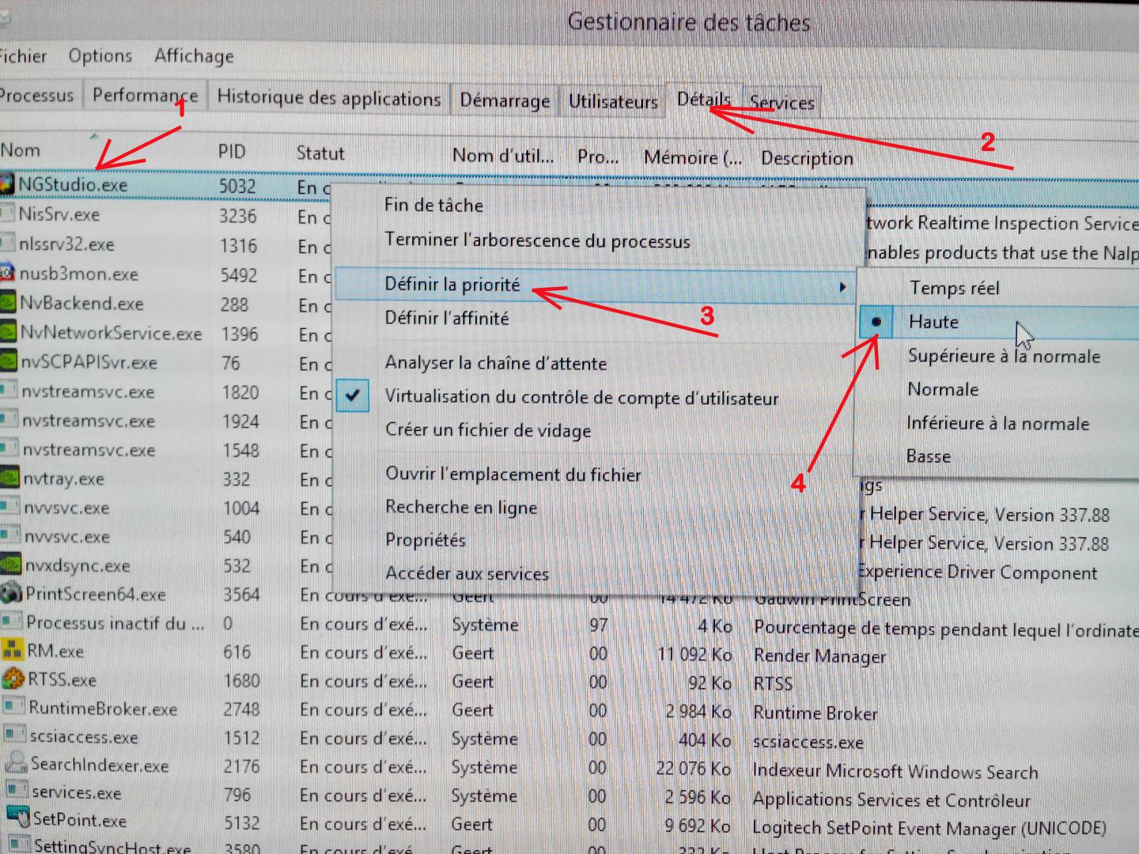Choose Analyser la chaîne d'attente

(x=496, y=363)
